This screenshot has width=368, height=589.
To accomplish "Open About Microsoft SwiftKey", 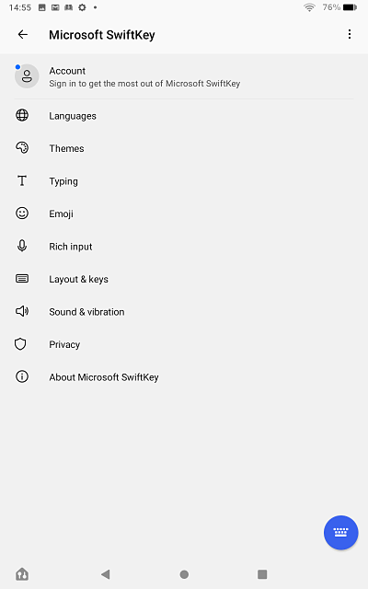I will pos(184,377).
